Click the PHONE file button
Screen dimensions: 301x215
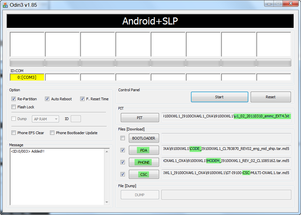click(x=144, y=162)
